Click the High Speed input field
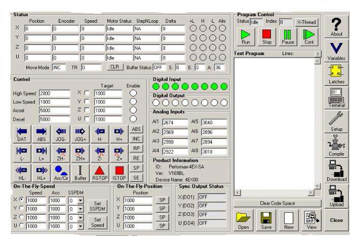 point(55,93)
